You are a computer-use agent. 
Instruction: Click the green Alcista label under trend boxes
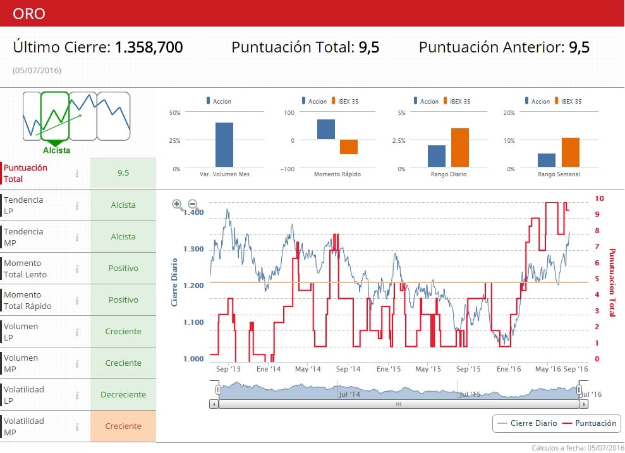(57, 150)
